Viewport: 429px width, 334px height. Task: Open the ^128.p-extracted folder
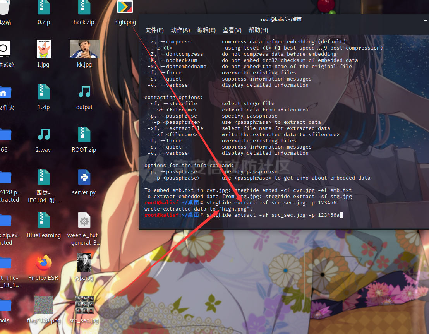point(5,177)
